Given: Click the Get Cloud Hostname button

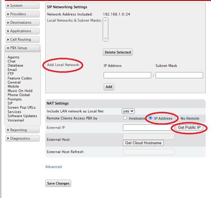Looking at the screenshot, I should [143, 143].
